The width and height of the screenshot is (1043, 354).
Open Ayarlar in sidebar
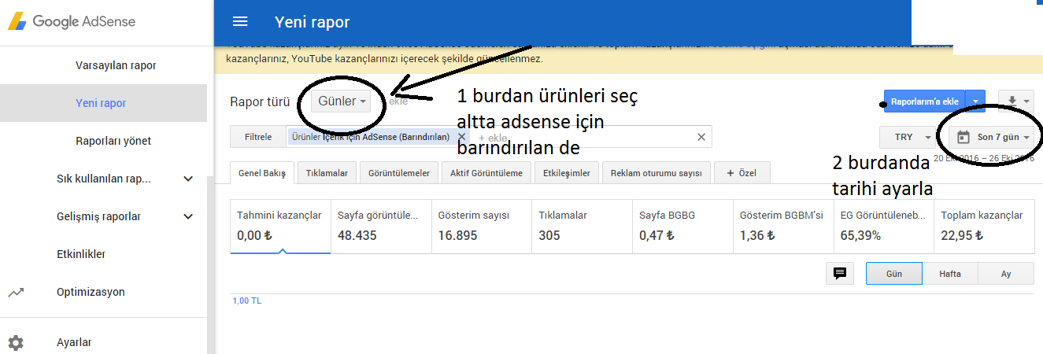pyautogui.click(x=74, y=342)
